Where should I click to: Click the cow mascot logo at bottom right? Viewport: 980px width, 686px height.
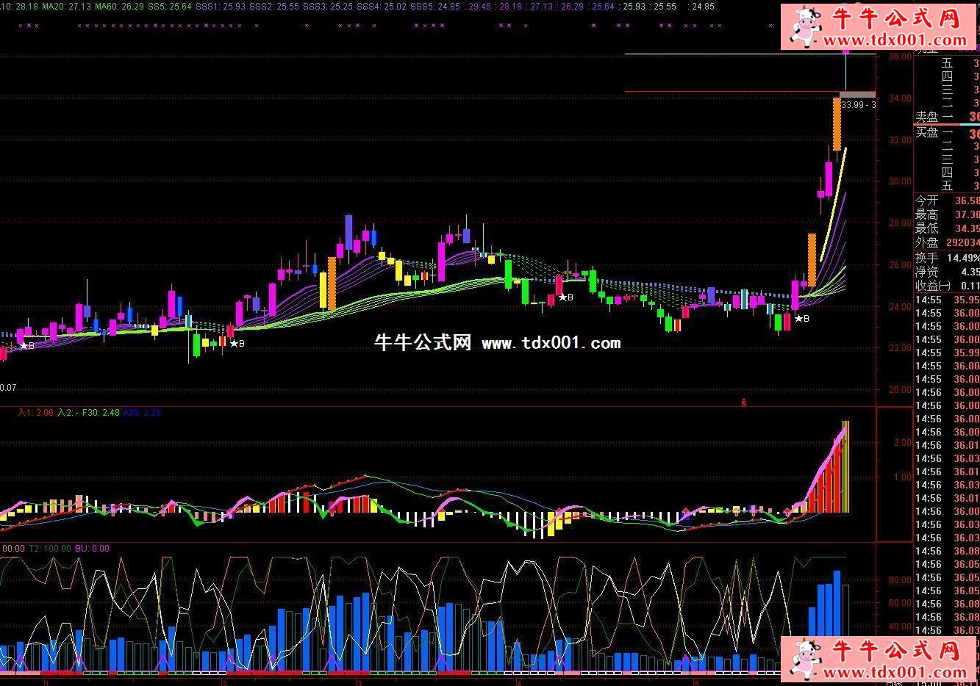tap(806, 657)
